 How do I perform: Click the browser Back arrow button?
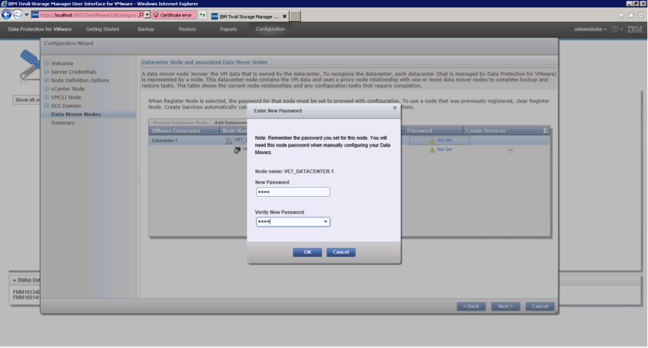click(x=7, y=15)
